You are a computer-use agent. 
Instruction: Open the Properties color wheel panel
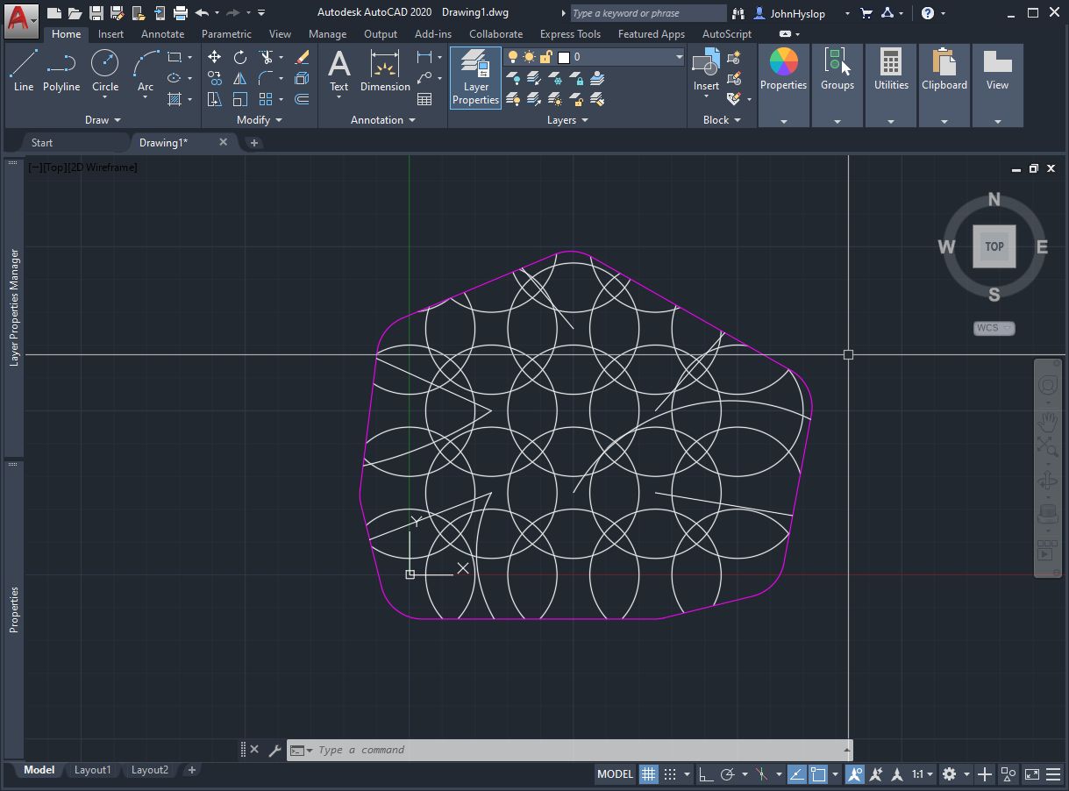pos(783,70)
